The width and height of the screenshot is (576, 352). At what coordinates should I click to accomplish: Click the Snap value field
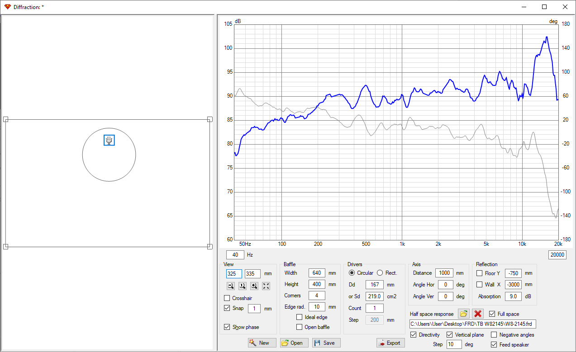[254, 309]
